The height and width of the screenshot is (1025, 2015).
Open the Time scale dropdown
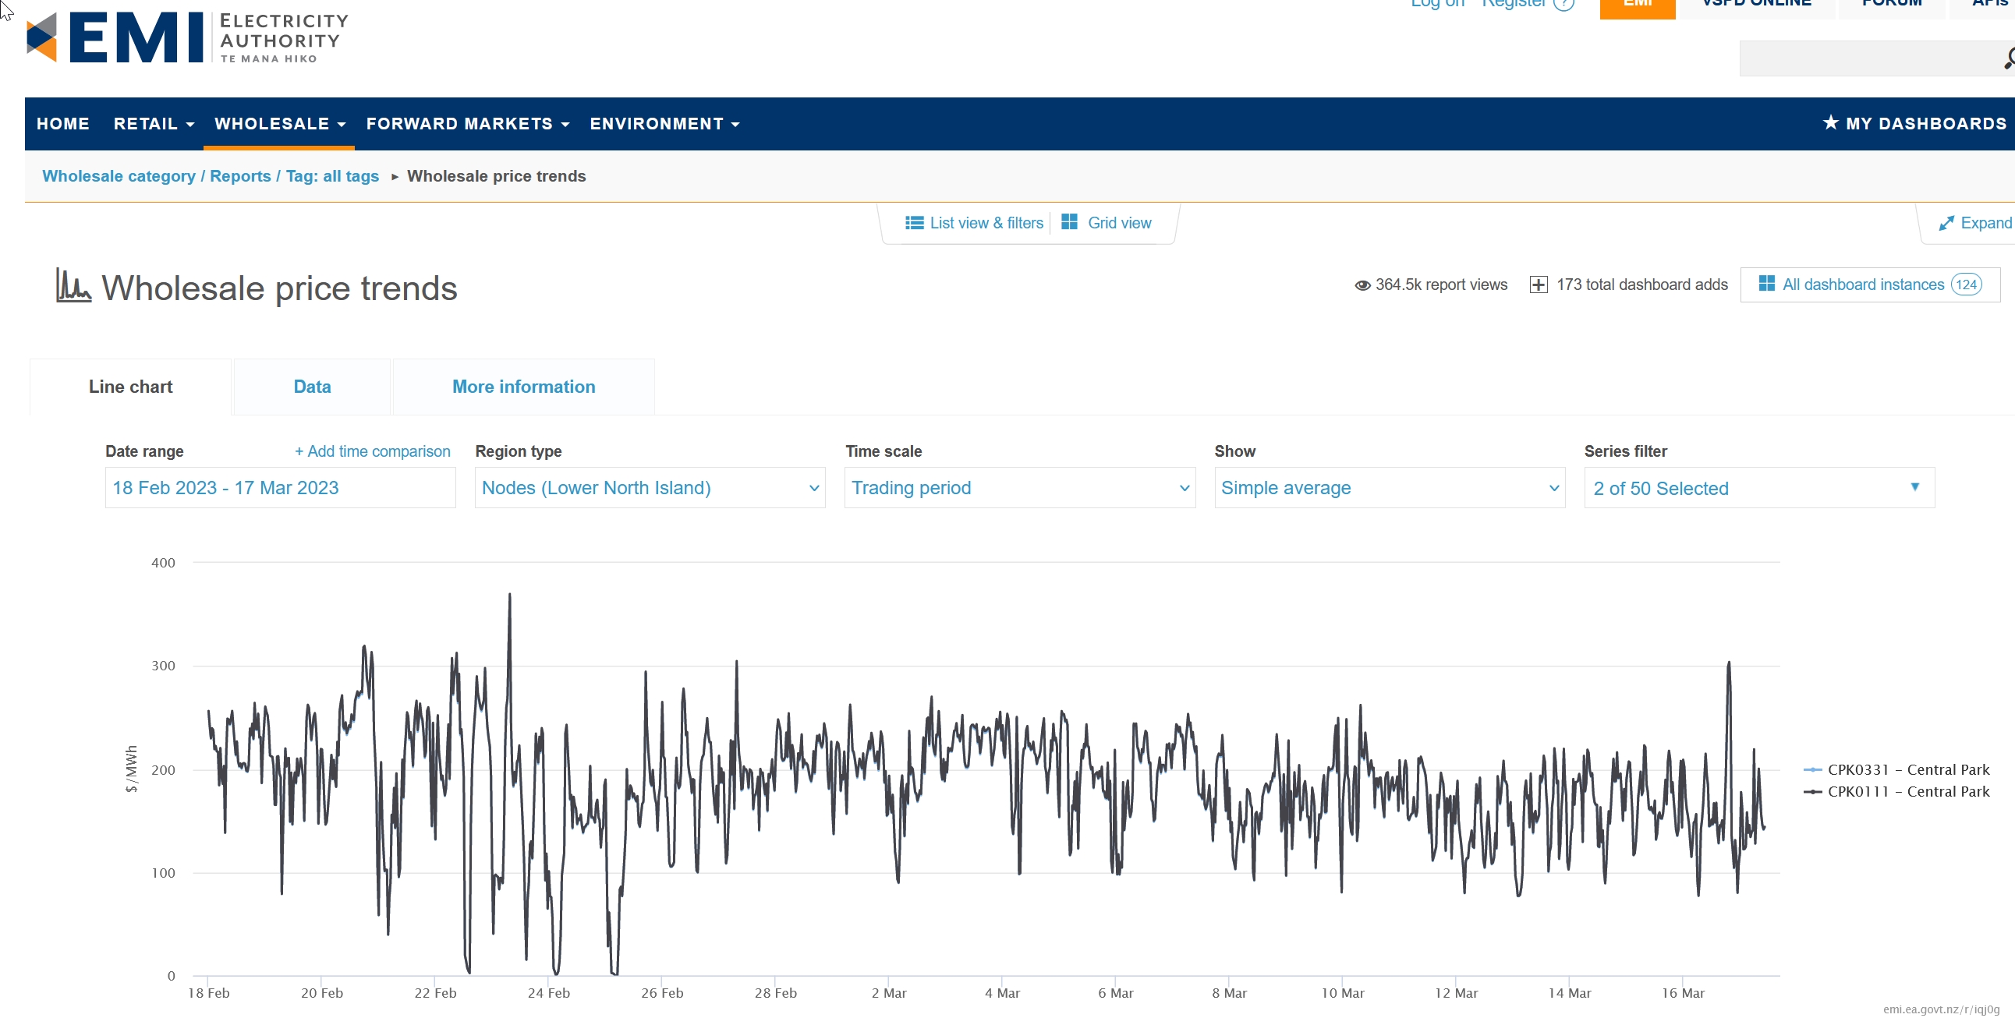[1019, 488]
